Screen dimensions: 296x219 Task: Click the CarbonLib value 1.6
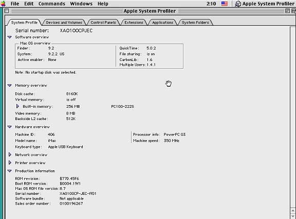pos(150,59)
